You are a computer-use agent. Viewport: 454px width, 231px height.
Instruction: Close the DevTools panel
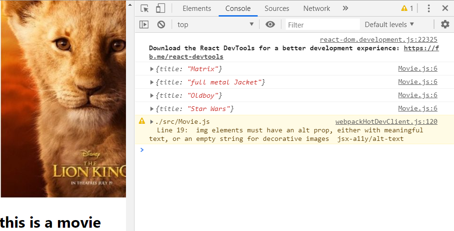(445, 9)
